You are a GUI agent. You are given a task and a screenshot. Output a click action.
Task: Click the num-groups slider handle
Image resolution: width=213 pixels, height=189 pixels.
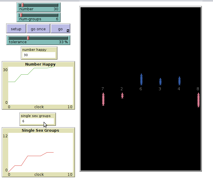click(21, 15)
